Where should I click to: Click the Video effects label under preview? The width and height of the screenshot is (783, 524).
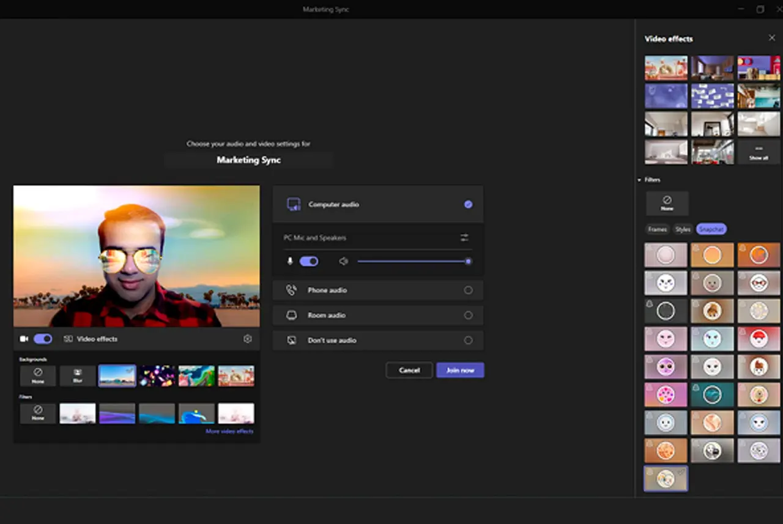coord(97,339)
